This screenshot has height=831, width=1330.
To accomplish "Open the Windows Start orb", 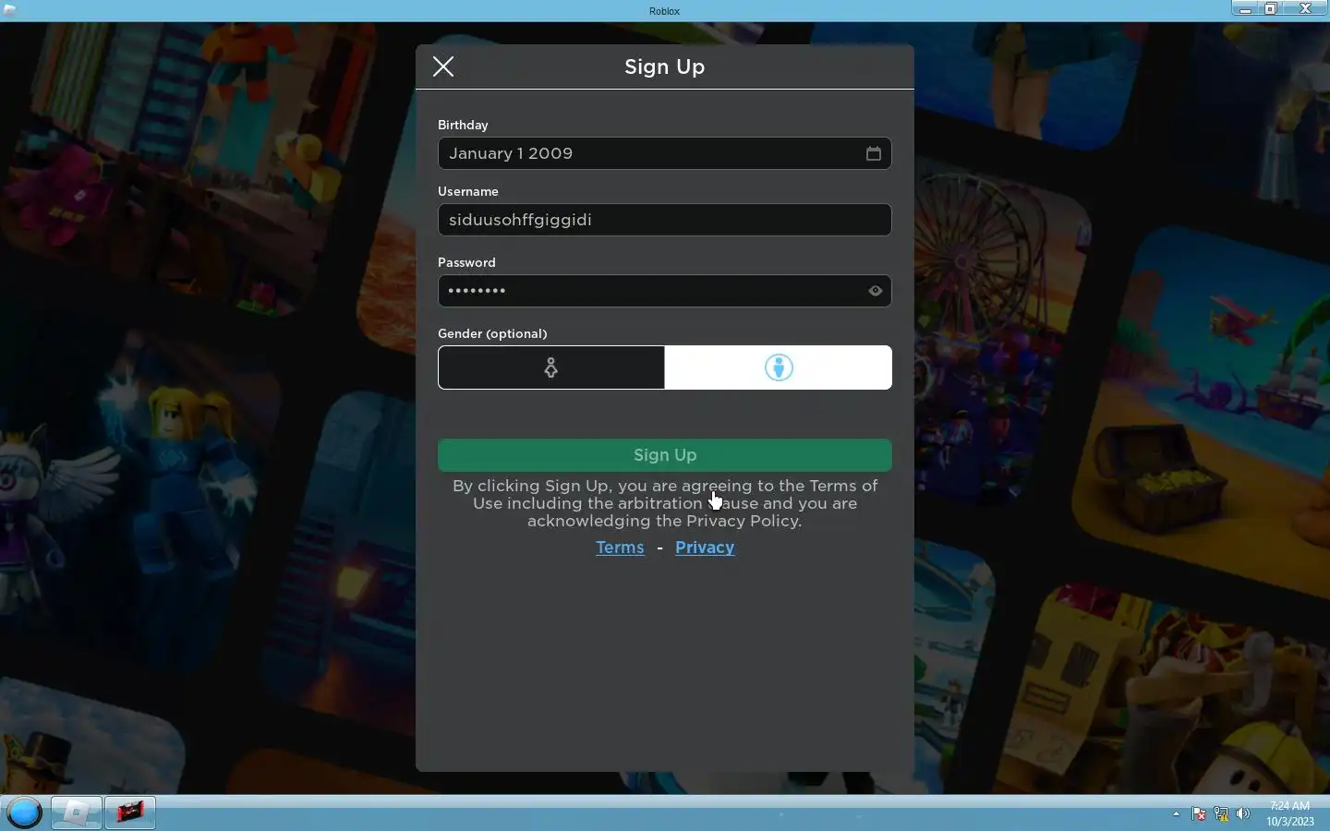I will pyautogui.click(x=25, y=813).
